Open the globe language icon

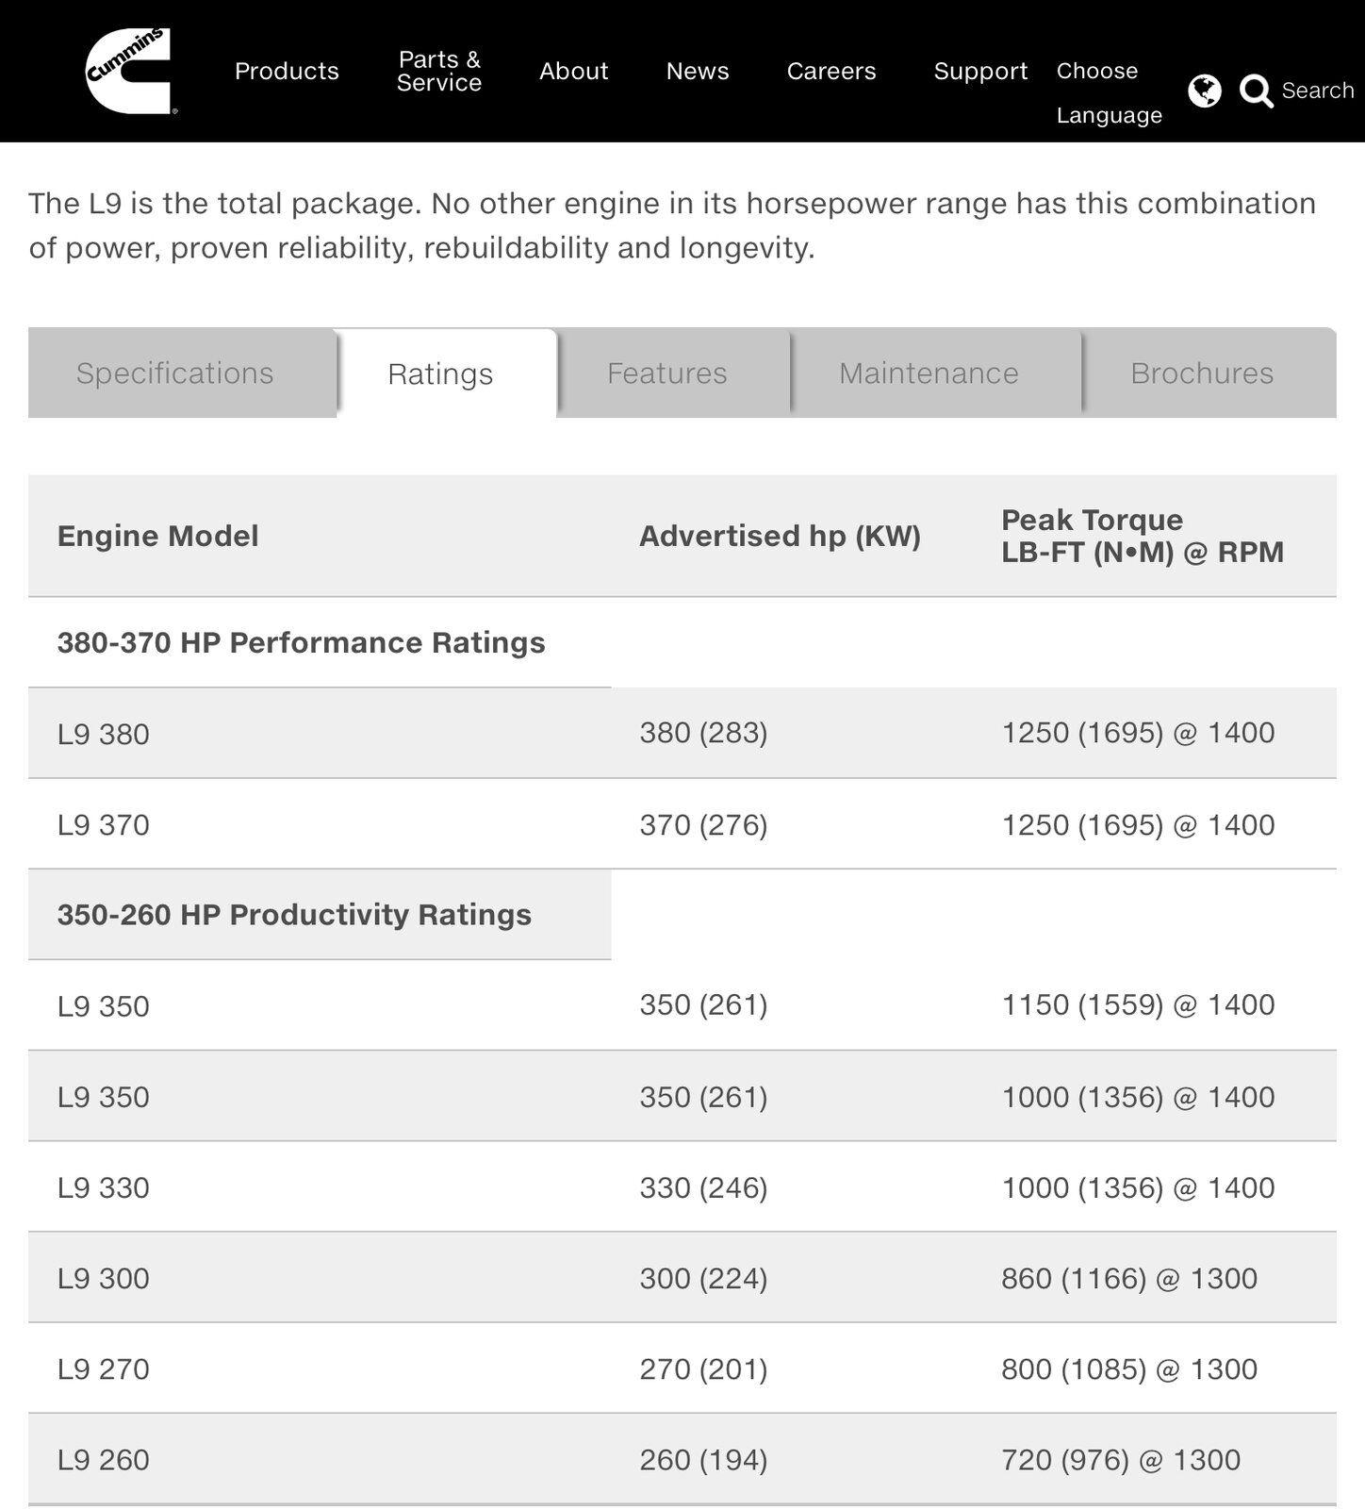pyautogui.click(x=1204, y=91)
